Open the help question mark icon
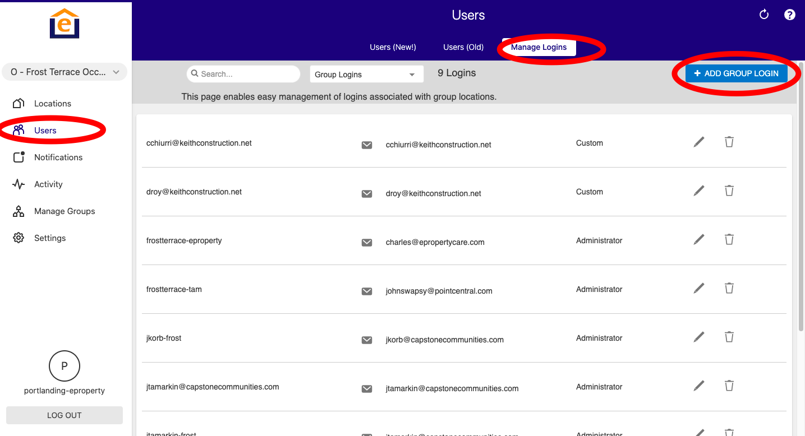This screenshot has width=805, height=436. coord(790,15)
